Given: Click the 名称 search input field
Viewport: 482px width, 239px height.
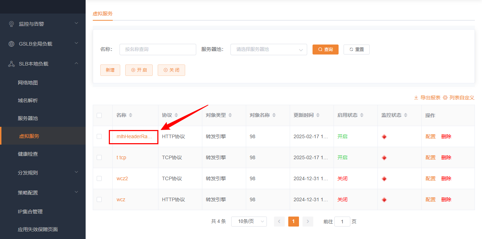Looking at the screenshot, I should [x=158, y=50].
